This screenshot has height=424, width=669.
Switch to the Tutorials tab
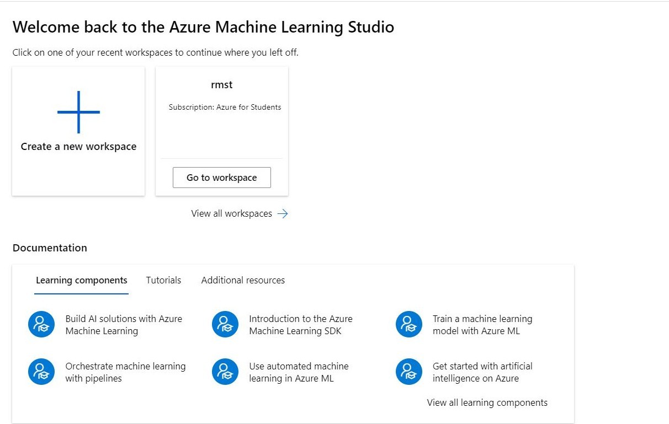(x=163, y=280)
